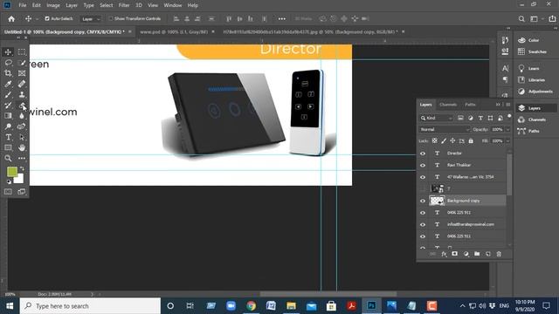The height and width of the screenshot is (314, 559).
Task: Hide the 47 Wallaroo address layer
Action: point(423,177)
